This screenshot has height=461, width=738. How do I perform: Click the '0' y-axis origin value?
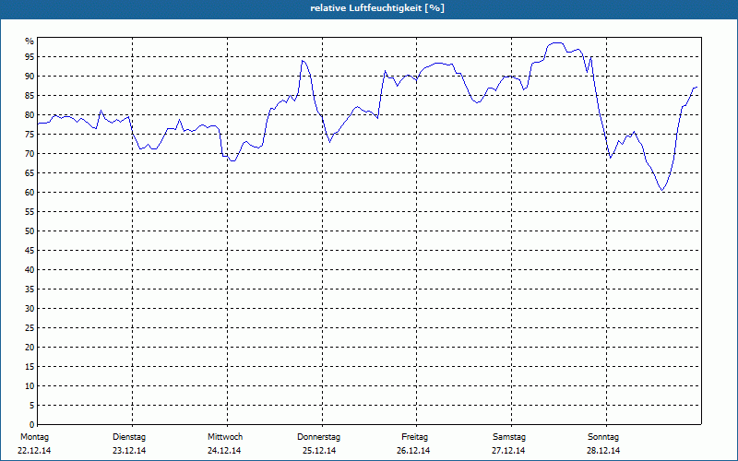point(32,425)
